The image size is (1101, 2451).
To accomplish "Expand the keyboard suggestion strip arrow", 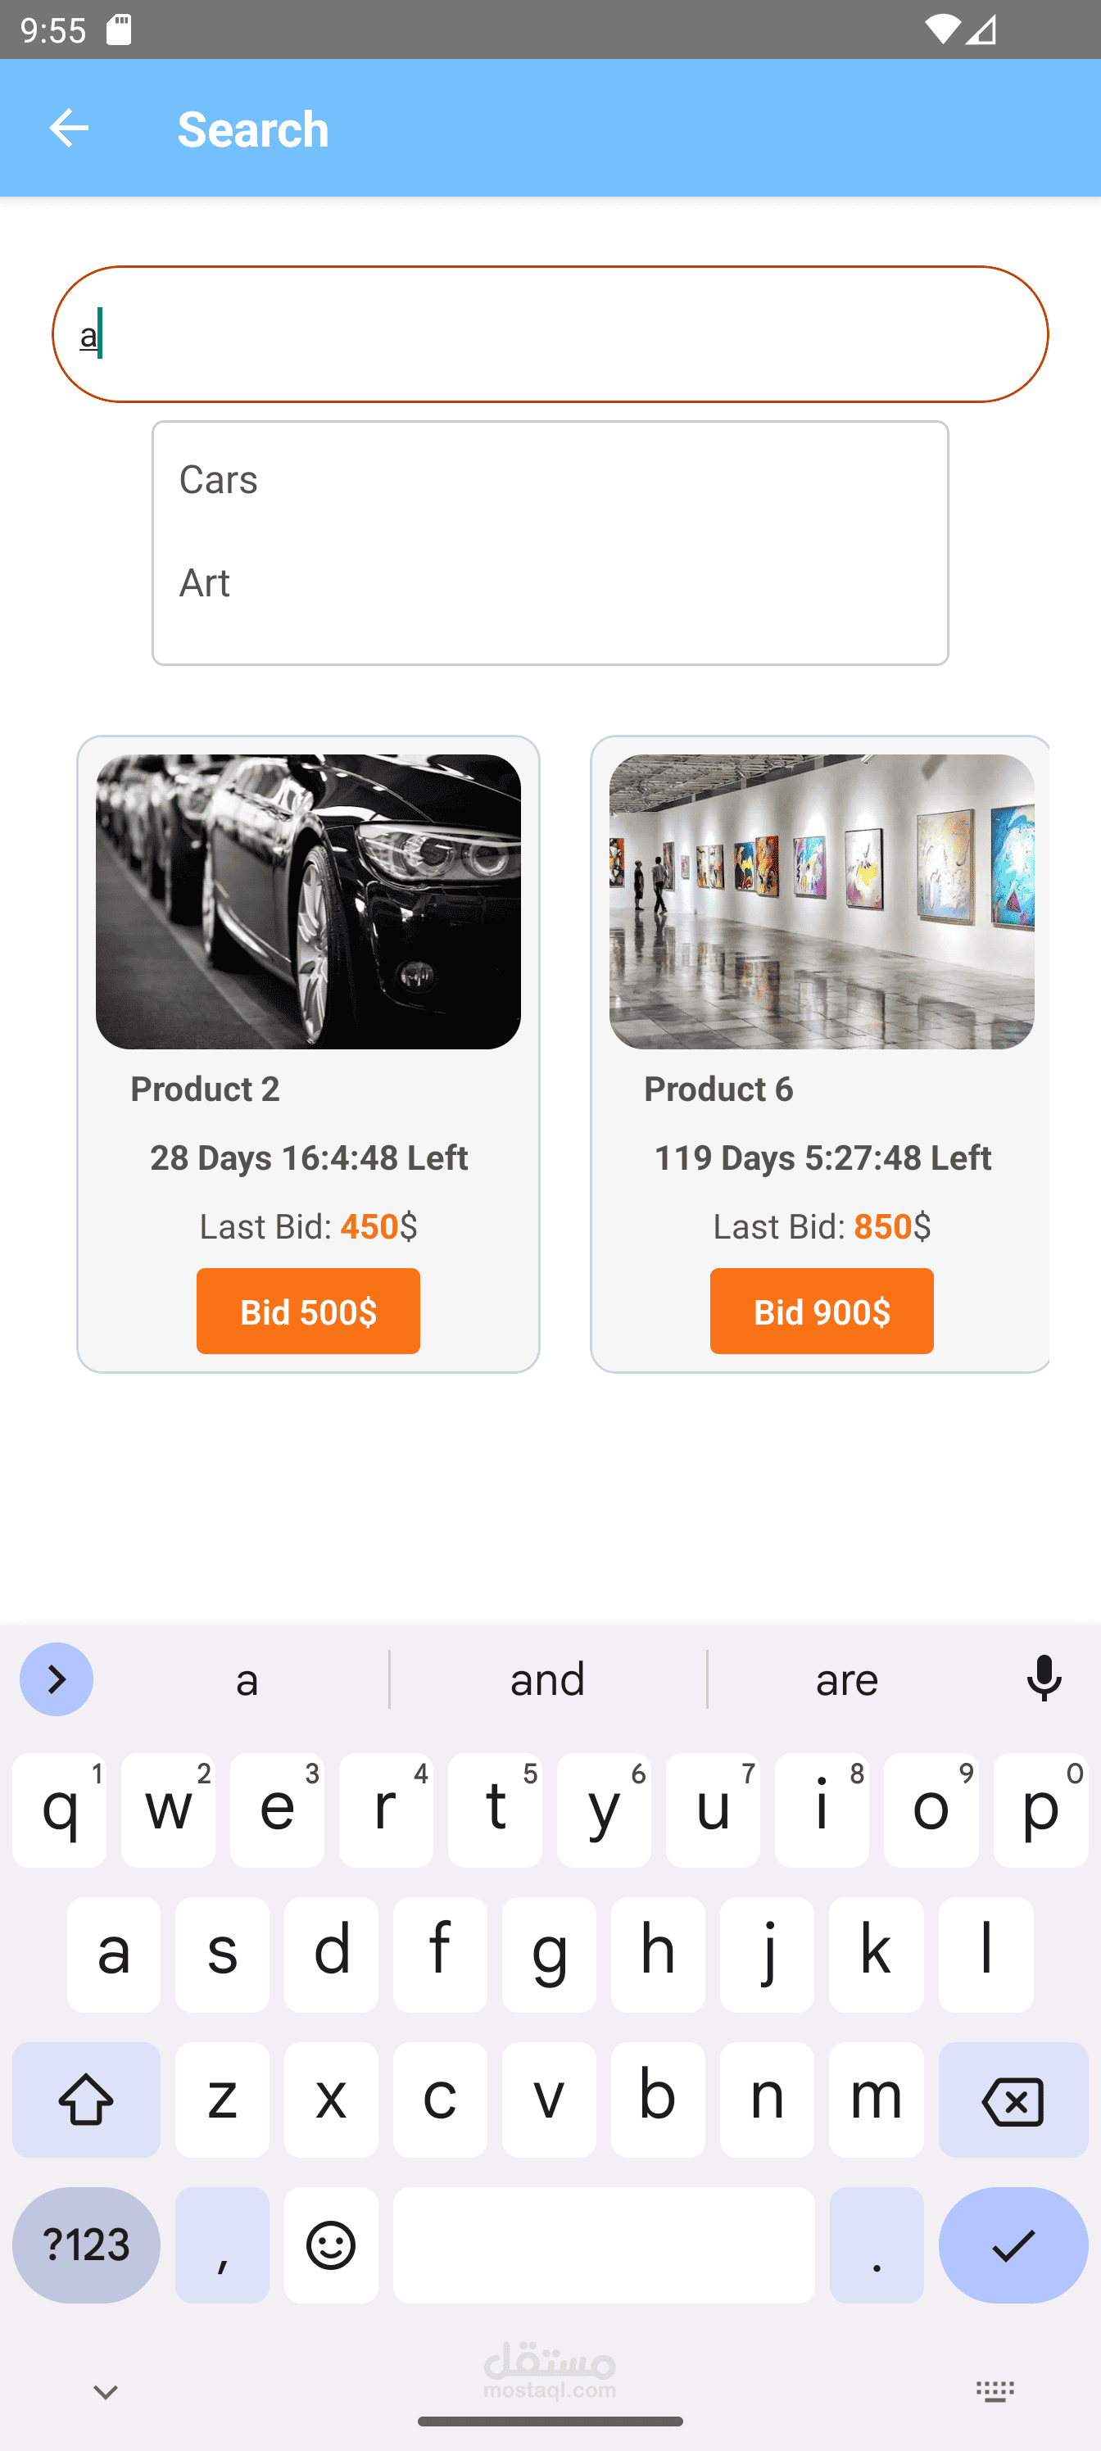I will 57,1679.
